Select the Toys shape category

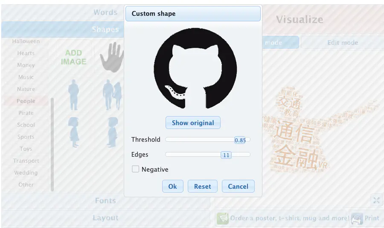[26, 149]
